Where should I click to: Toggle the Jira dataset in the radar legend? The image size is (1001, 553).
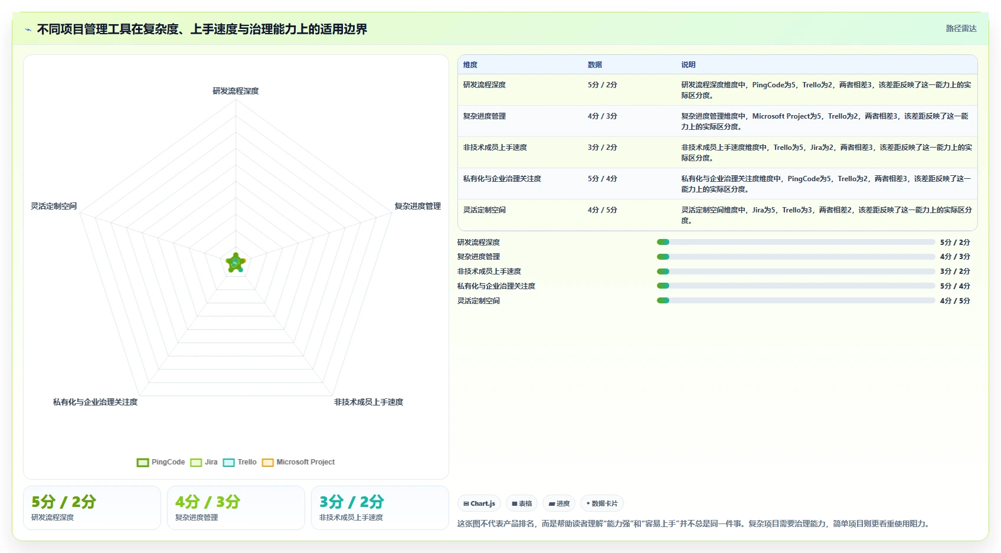(x=204, y=462)
